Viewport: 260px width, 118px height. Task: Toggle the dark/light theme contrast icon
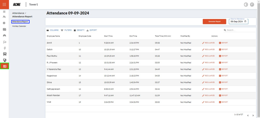[246, 4]
